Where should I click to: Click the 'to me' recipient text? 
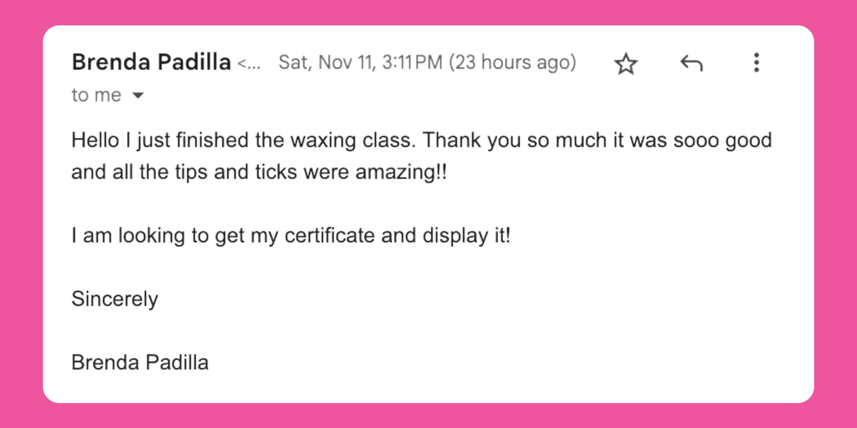[x=96, y=95]
